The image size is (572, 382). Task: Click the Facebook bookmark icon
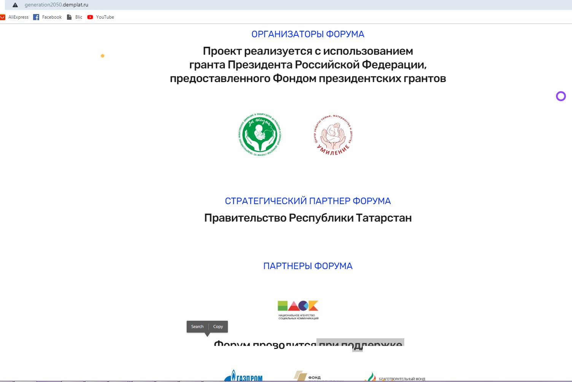pos(36,17)
